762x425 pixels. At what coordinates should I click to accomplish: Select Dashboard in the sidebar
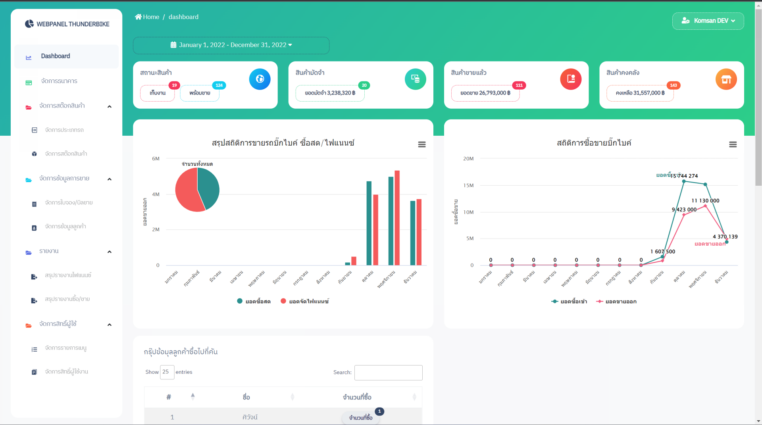tap(55, 56)
